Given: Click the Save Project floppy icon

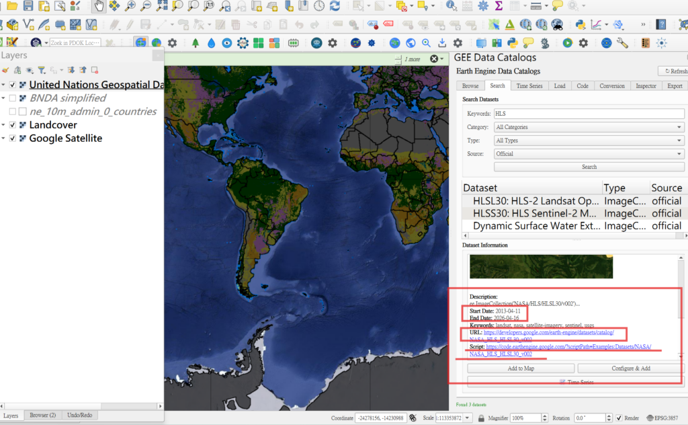Looking at the screenshot, I should (x=28, y=6).
